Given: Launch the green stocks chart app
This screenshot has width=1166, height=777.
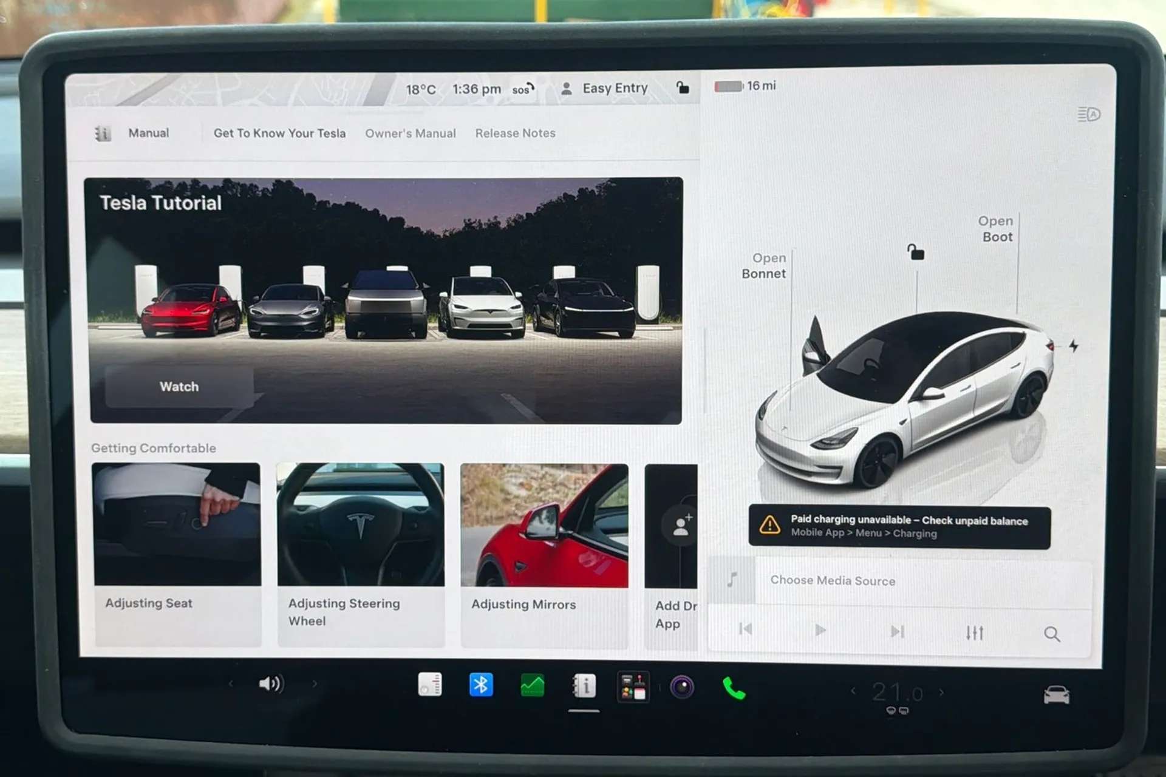Looking at the screenshot, I should [x=533, y=686].
